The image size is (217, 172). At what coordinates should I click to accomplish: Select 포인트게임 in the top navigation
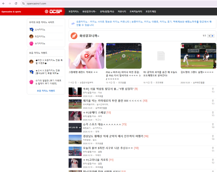(151, 12)
